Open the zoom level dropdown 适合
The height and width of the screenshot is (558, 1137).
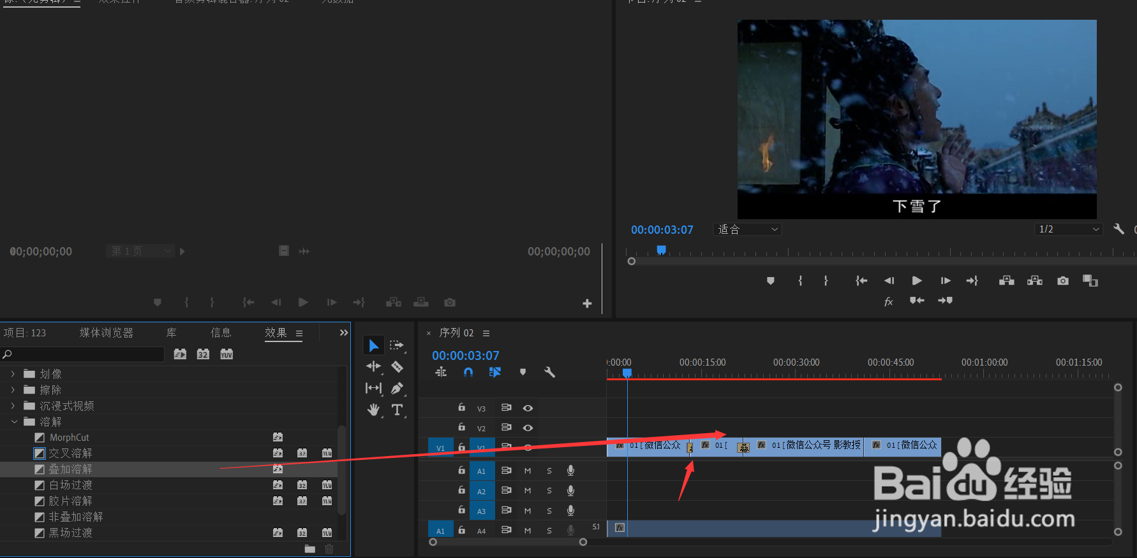(748, 229)
